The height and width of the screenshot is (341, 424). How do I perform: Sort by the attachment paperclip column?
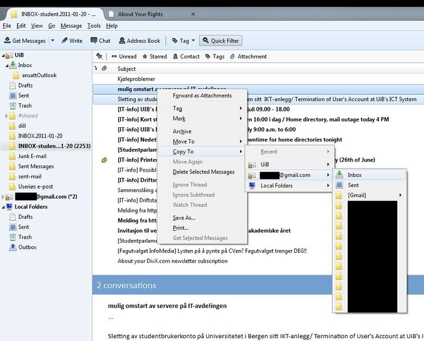click(104, 69)
